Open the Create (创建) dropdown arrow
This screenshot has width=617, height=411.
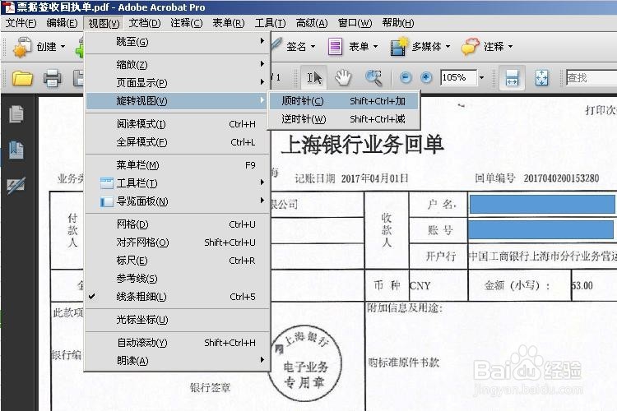(63, 47)
